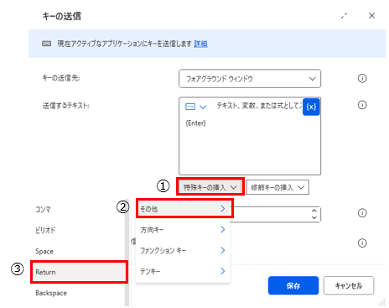Expand the ファンクション キー submenu
Viewport: 389px width, 308px height.
coord(183,250)
